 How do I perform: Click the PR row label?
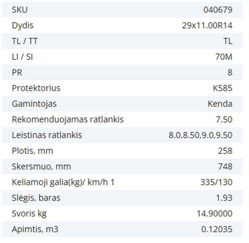[x=17, y=72]
